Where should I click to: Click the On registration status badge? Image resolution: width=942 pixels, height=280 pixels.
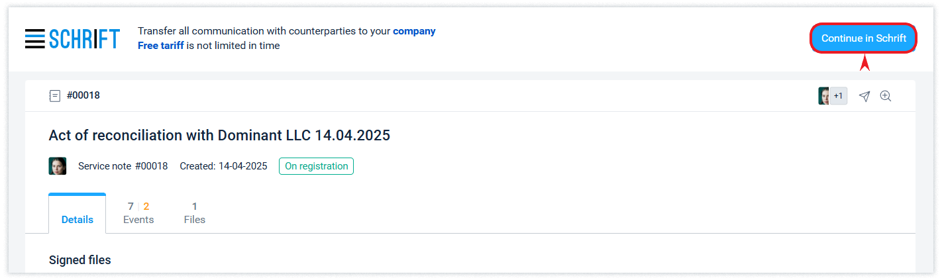click(316, 166)
